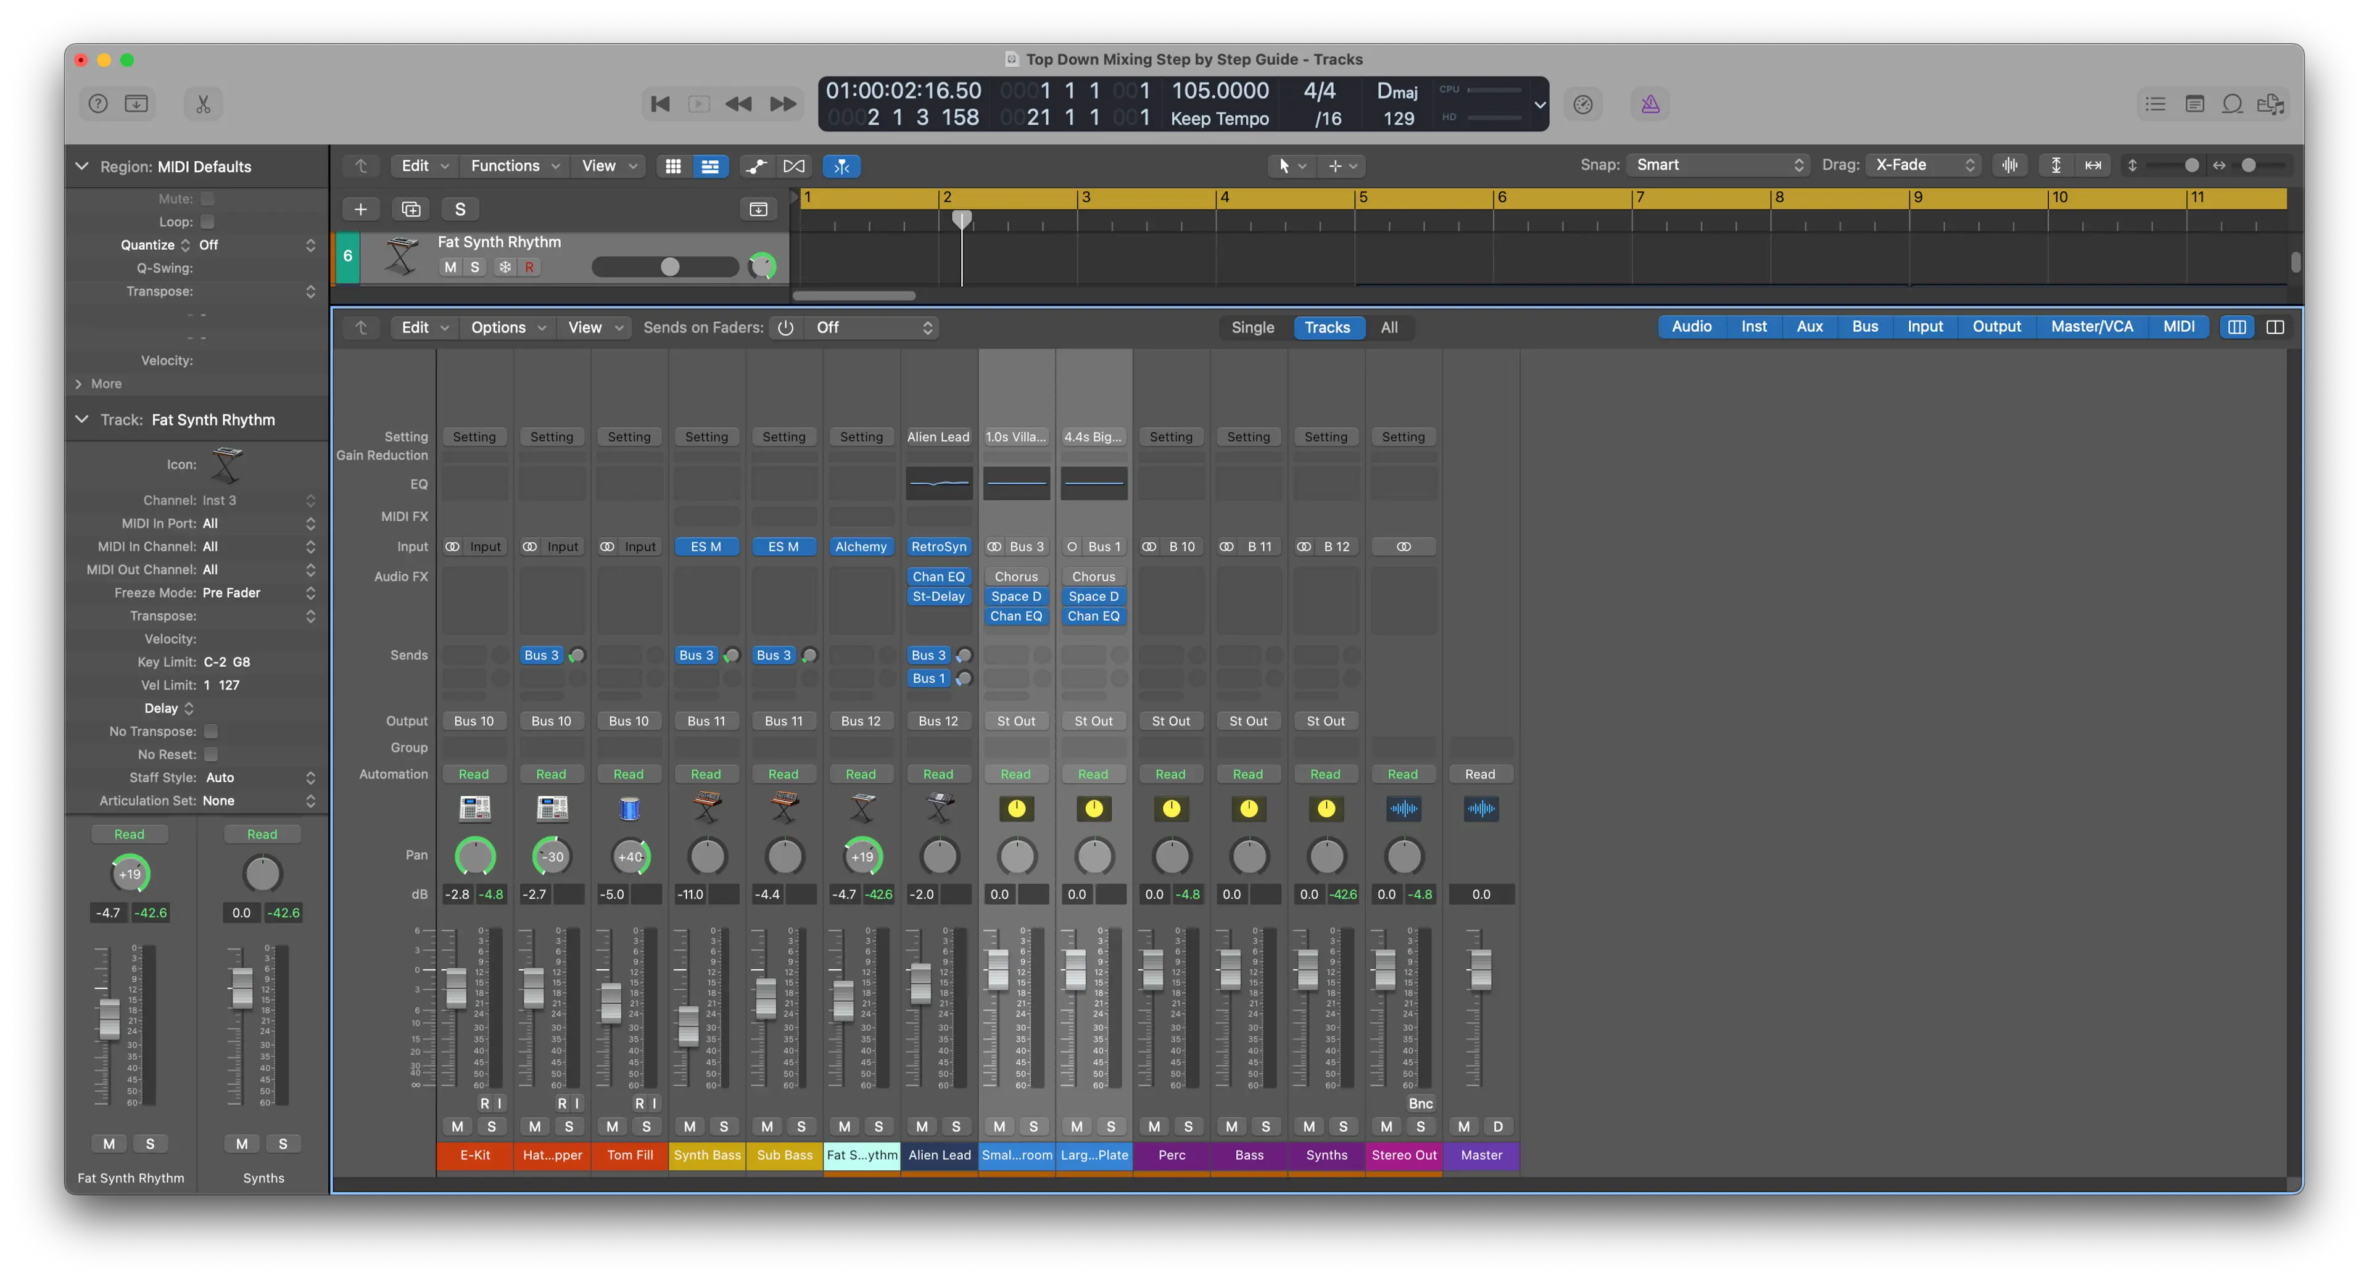The height and width of the screenshot is (1280, 2369).
Task: Switch the mixer to the All tab
Action: [1389, 328]
